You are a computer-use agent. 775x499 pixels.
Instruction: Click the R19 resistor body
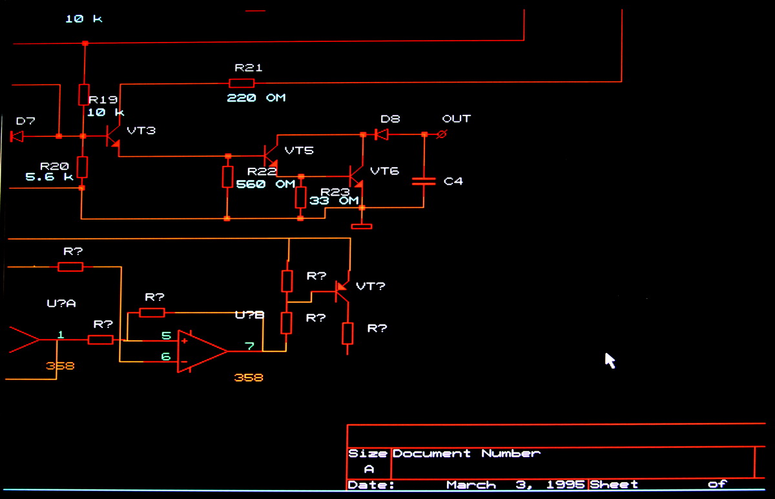point(83,94)
